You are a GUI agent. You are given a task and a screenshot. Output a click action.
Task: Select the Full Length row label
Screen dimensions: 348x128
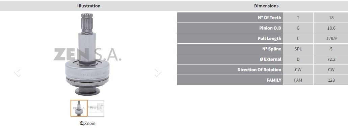[x=269, y=38]
